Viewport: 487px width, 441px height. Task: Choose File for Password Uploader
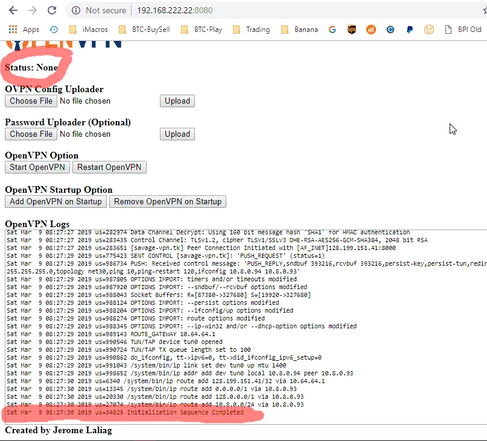tap(31, 134)
